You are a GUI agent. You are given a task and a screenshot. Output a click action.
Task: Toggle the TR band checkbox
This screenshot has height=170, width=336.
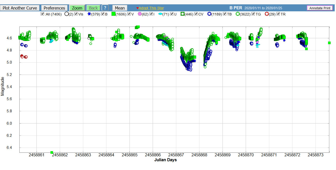pos(278,14)
